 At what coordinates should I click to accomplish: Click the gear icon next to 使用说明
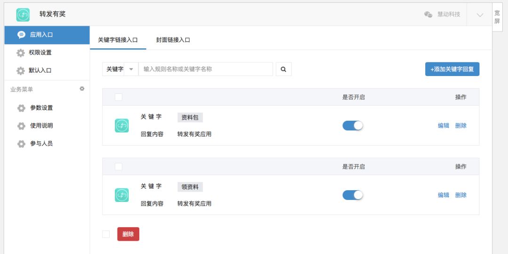click(21, 126)
